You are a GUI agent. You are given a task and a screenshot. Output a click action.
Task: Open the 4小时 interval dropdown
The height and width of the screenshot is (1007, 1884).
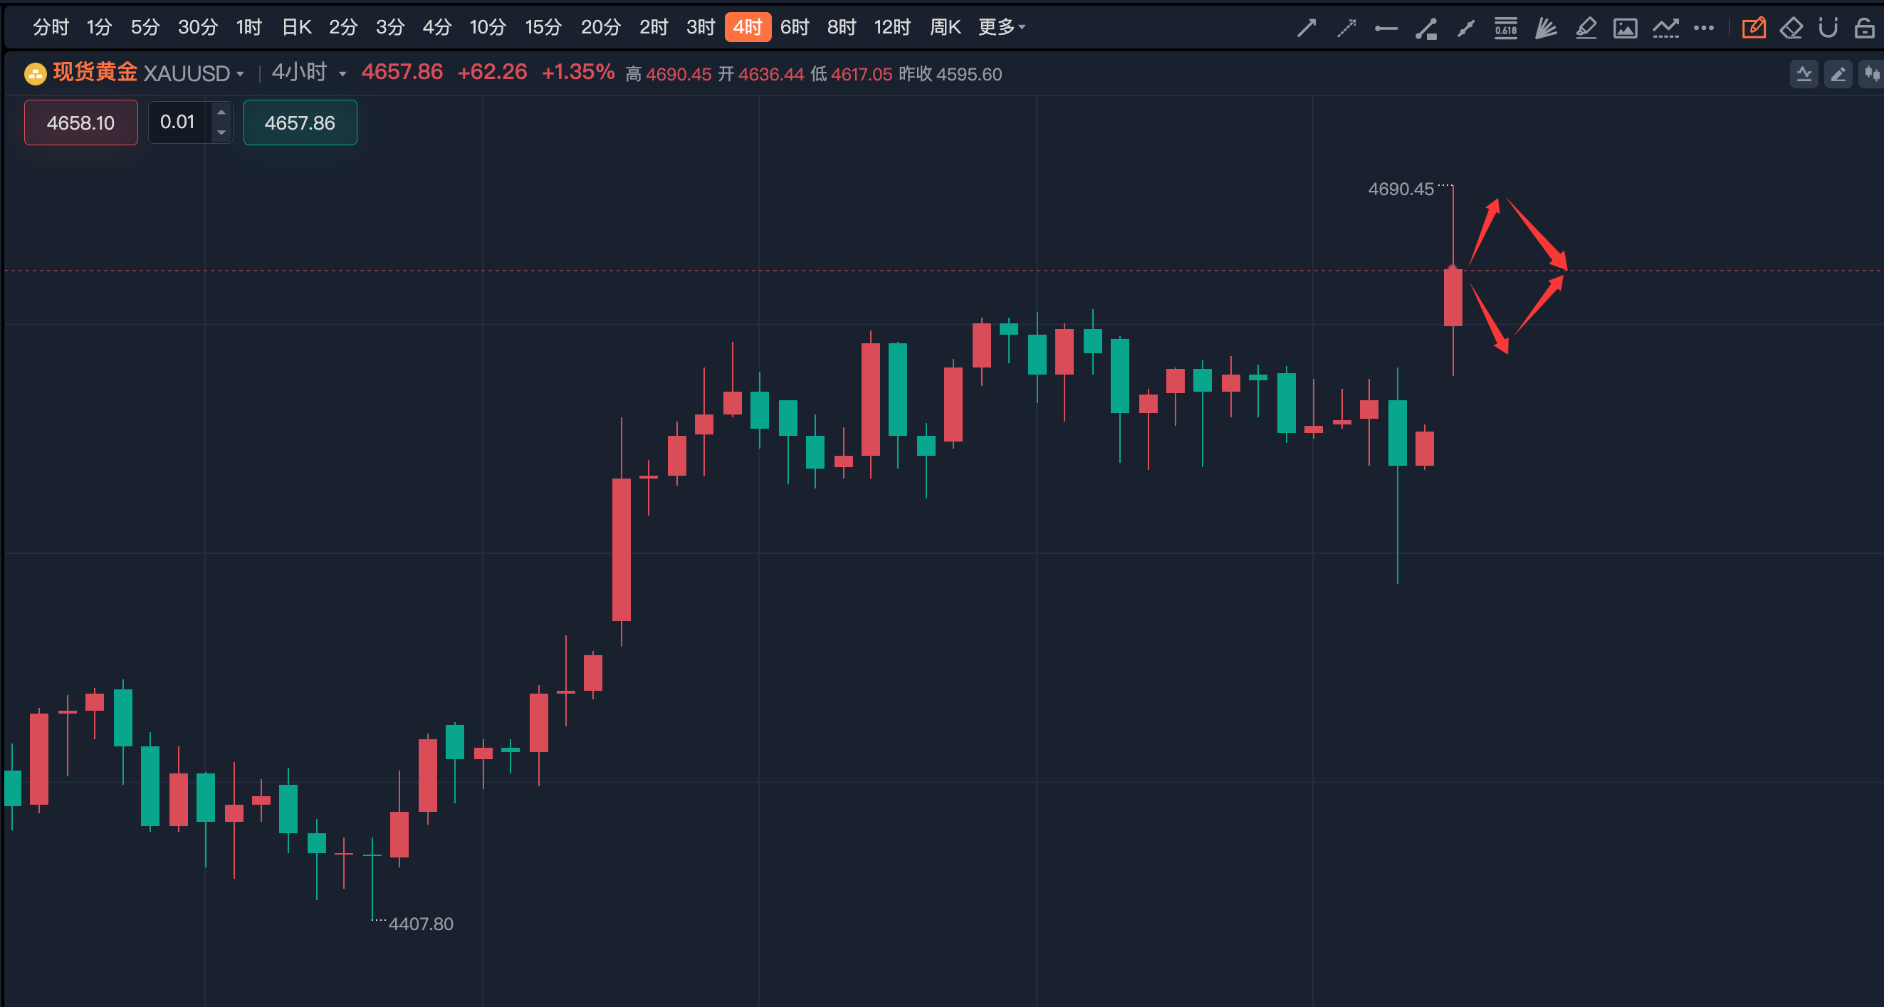click(x=308, y=73)
